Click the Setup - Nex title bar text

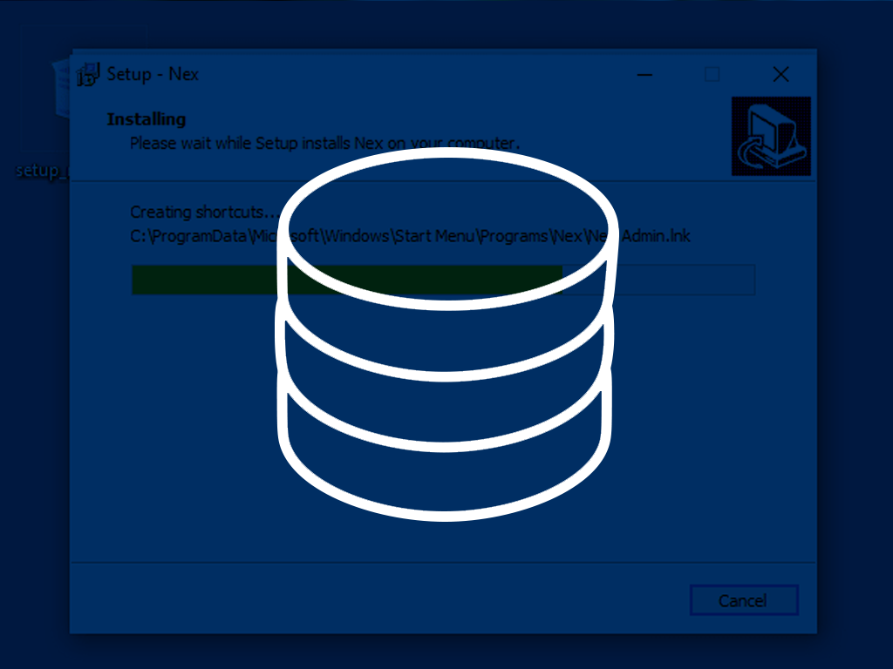(x=153, y=74)
